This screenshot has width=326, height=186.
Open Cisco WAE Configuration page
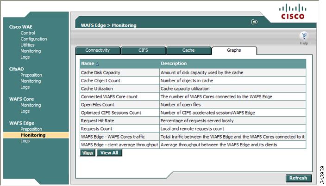coord(34,39)
